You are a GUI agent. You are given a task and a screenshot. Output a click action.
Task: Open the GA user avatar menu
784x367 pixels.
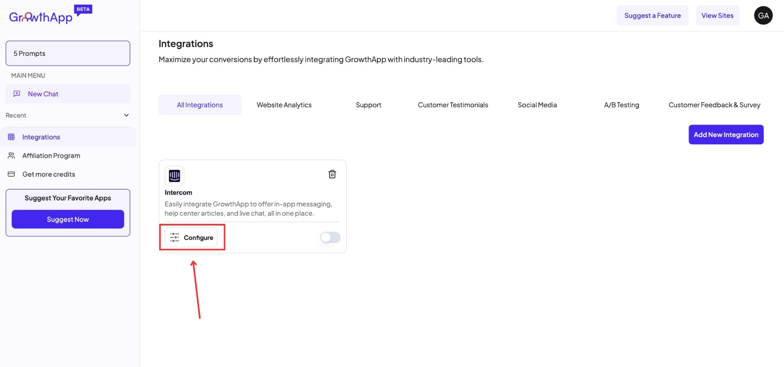click(763, 15)
